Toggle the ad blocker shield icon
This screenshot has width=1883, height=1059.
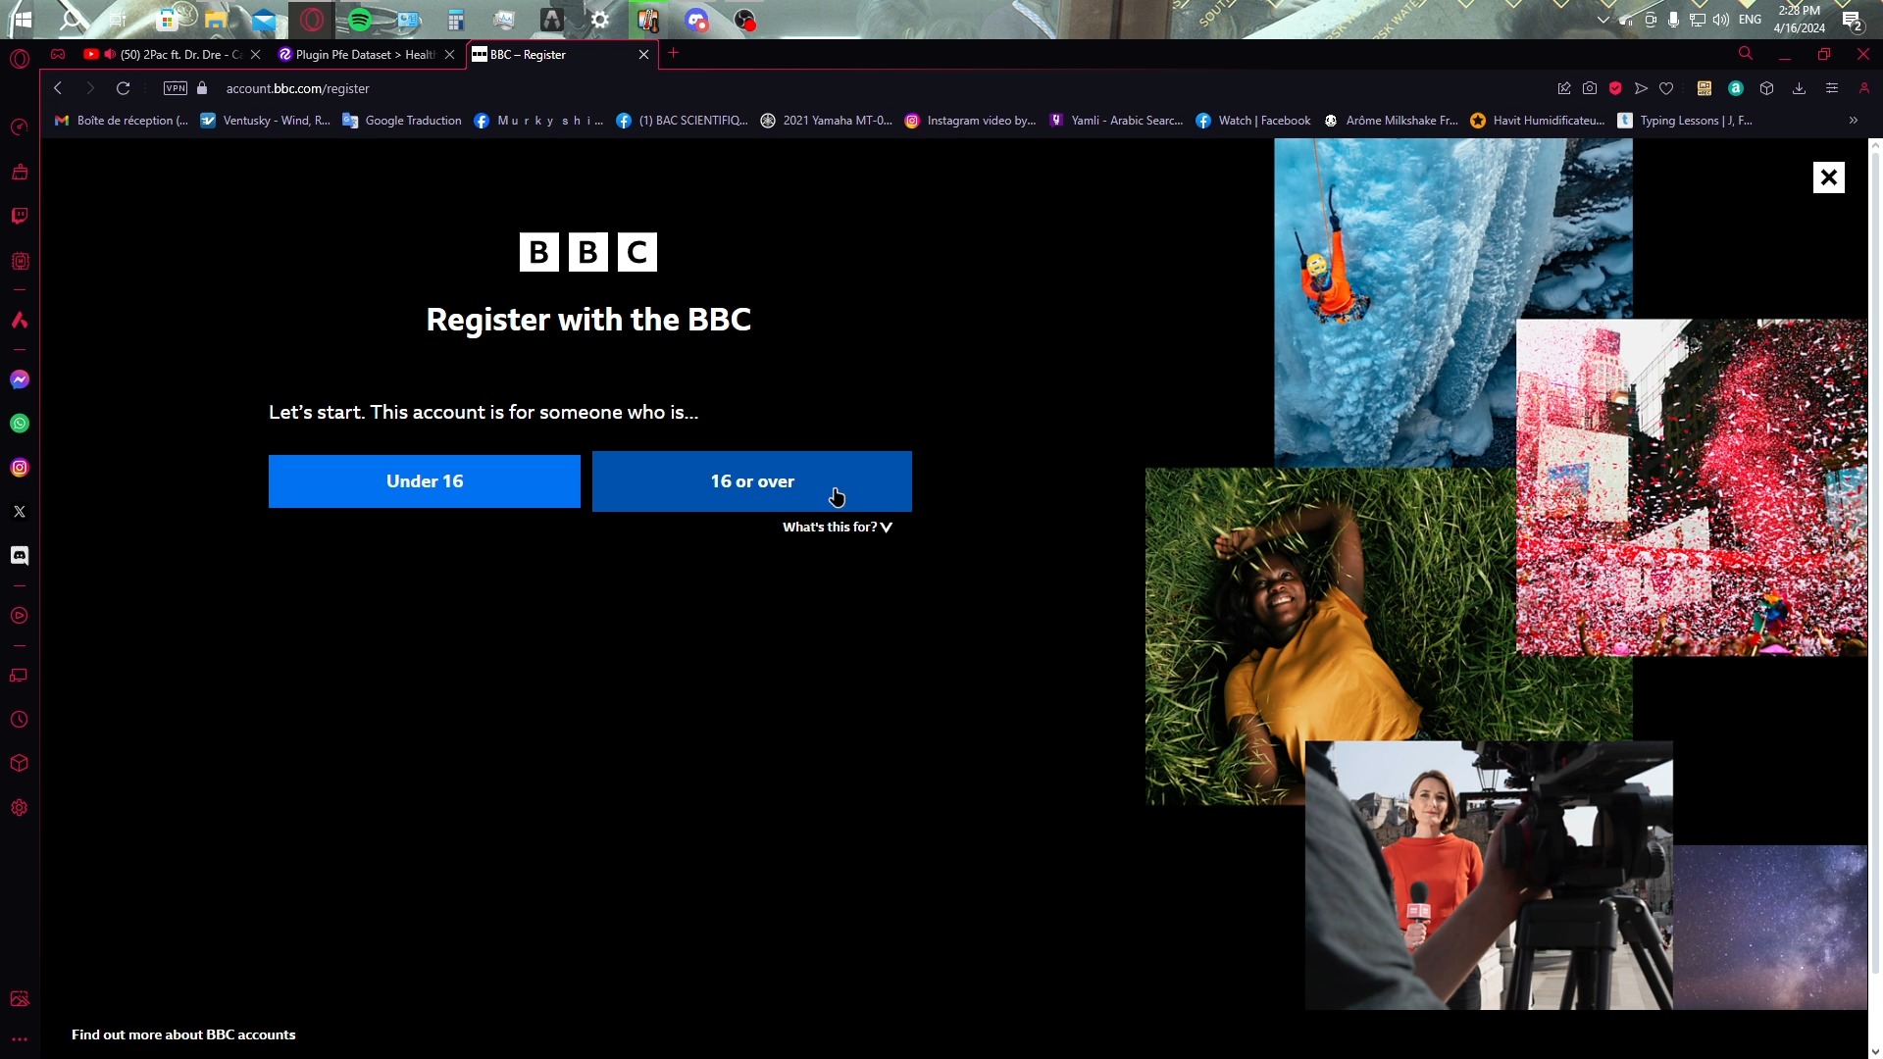click(1615, 88)
